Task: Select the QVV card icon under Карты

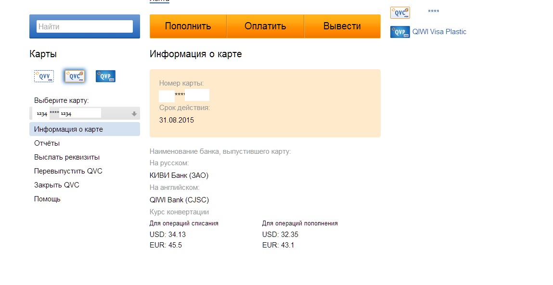Action: pyautogui.click(x=44, y=76)
